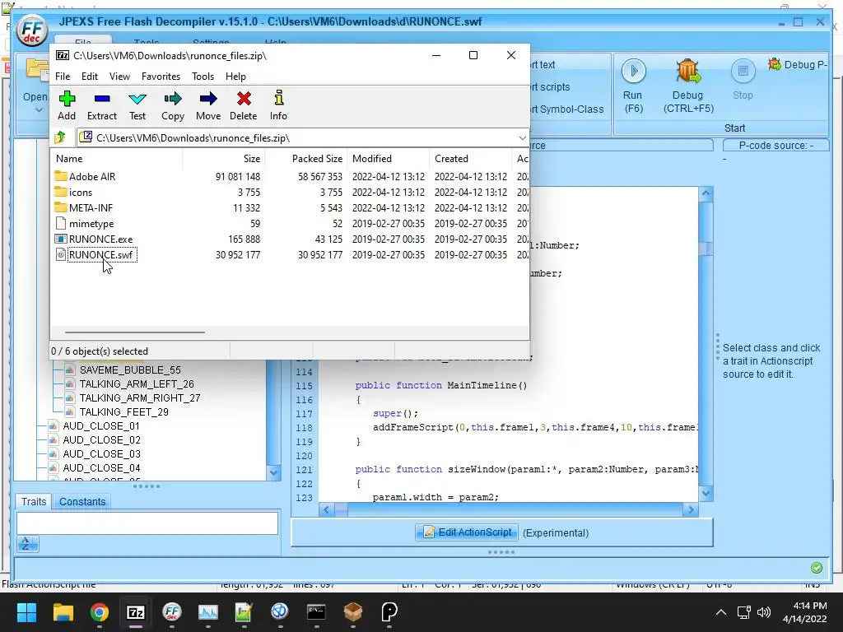843x632 pixels.
Task: Open the terminal app in taskbar
Action: (316, 611)
